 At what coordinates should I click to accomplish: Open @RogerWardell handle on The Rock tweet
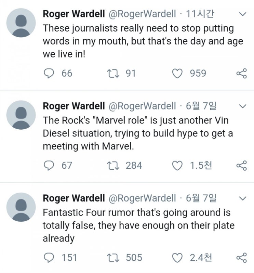[x=142, y=106]
